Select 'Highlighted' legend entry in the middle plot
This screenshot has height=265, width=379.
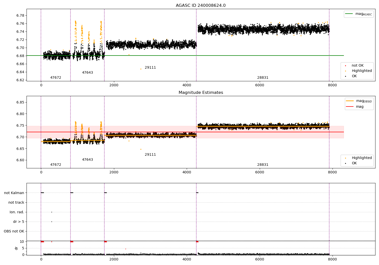pos(362,158)
